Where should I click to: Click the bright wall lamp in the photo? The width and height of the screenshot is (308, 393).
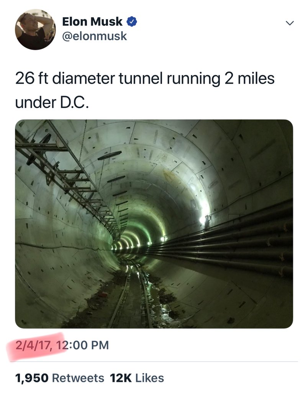tap(203, 220)
